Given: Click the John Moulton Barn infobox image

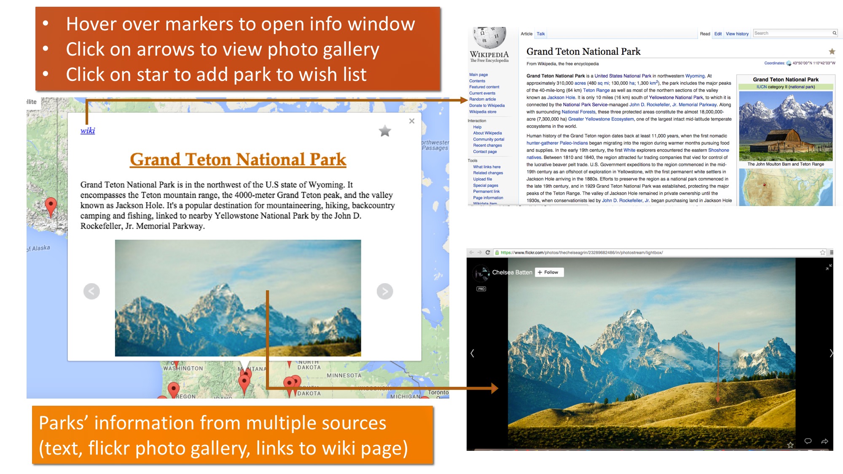Looking at the screenshot, I should pos(786,126).
